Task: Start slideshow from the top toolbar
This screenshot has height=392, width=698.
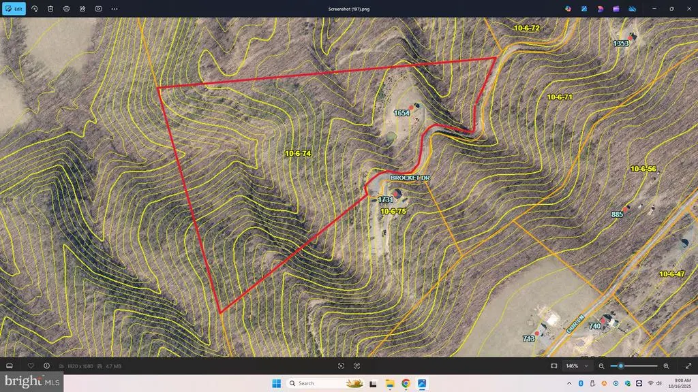Action: click(x=98, y=9)
